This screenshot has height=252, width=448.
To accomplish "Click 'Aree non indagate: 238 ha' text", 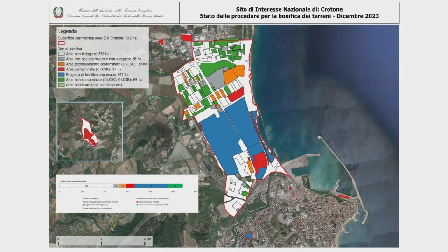I will point(88,54).
